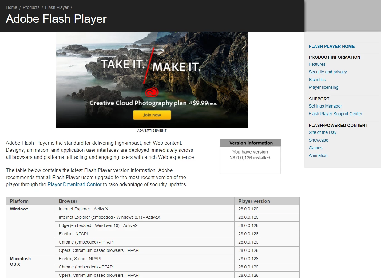Open the Showcase sidebar link

pyautogui.click(x=319, y=140)
